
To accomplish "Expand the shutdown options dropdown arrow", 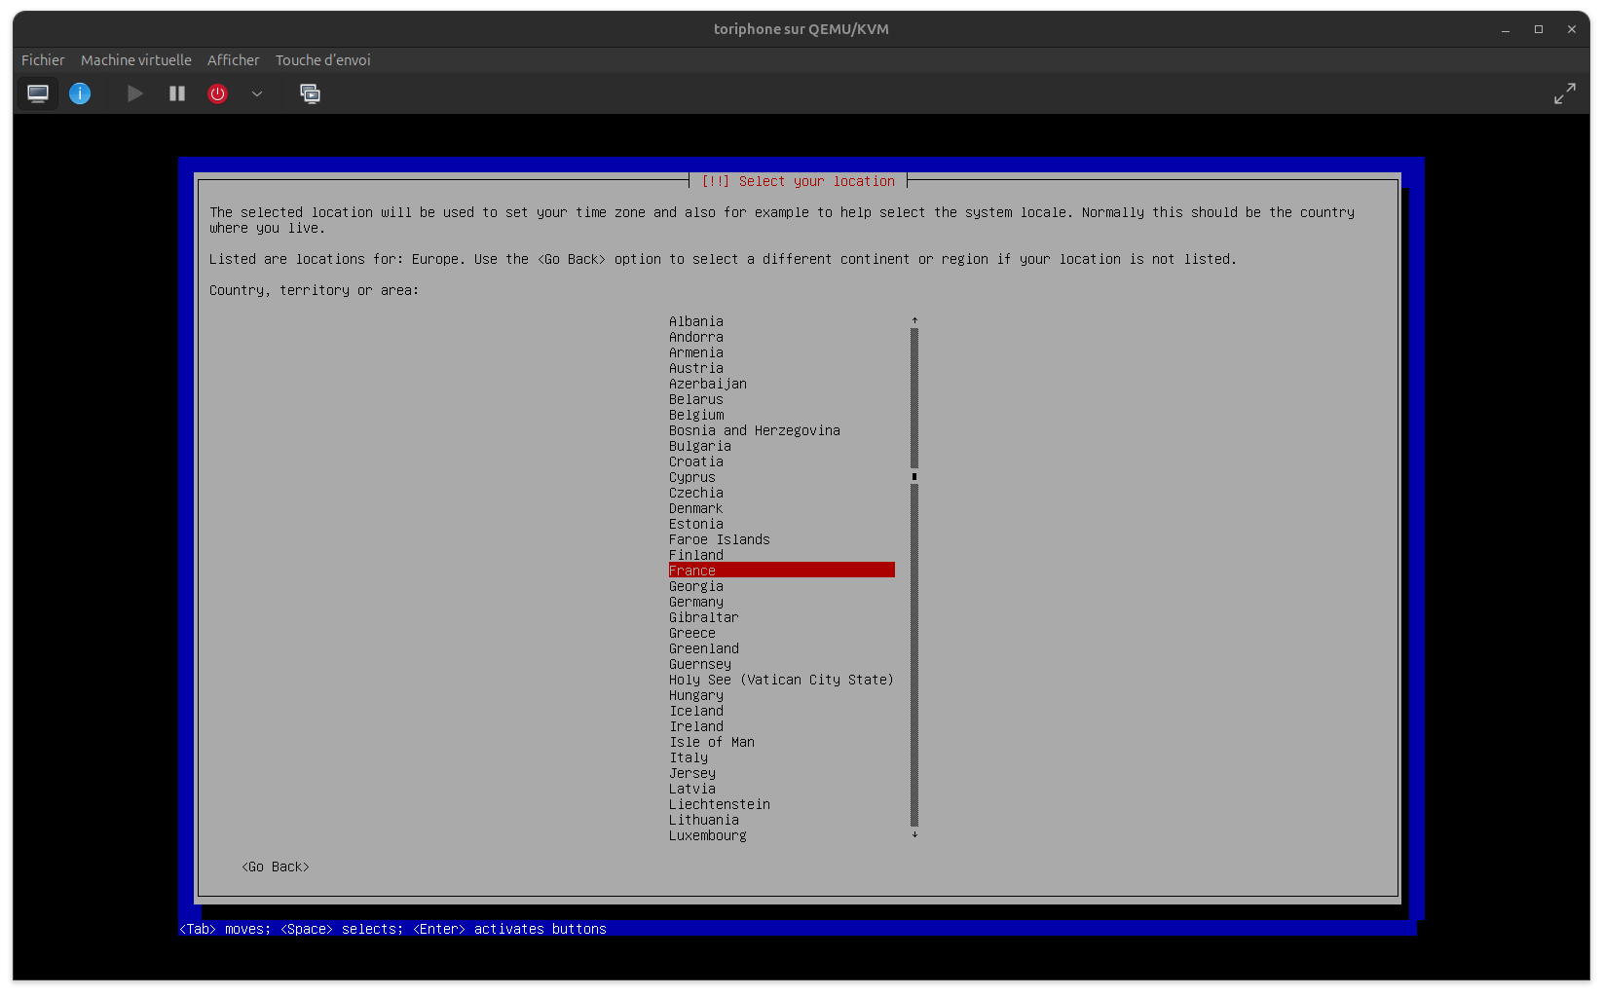I will 257,93.
